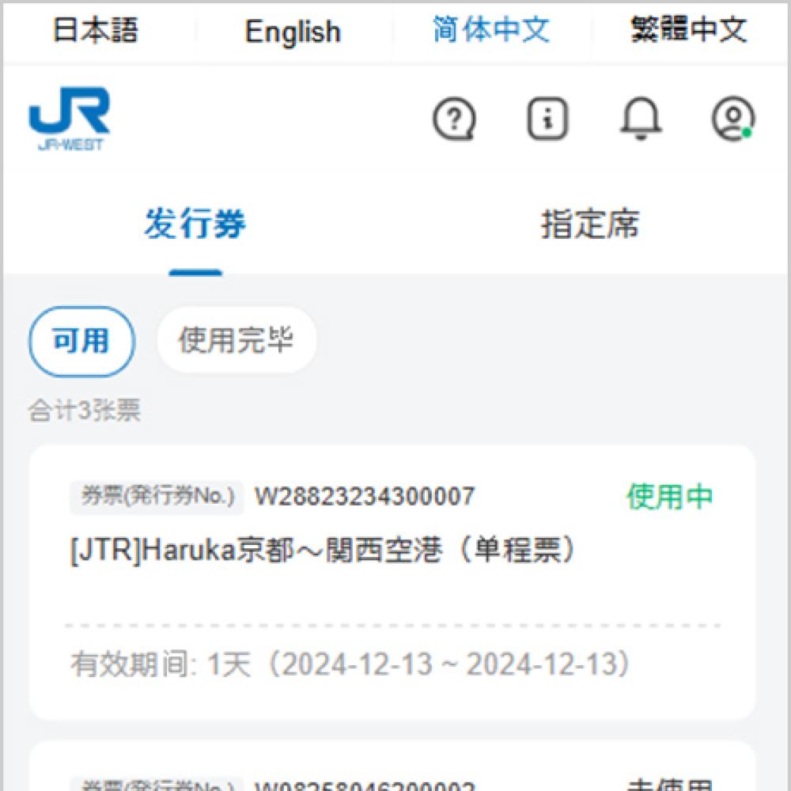Screen dimensions: 791x791
Task: Switch language to 日本語
Action: 96,31
